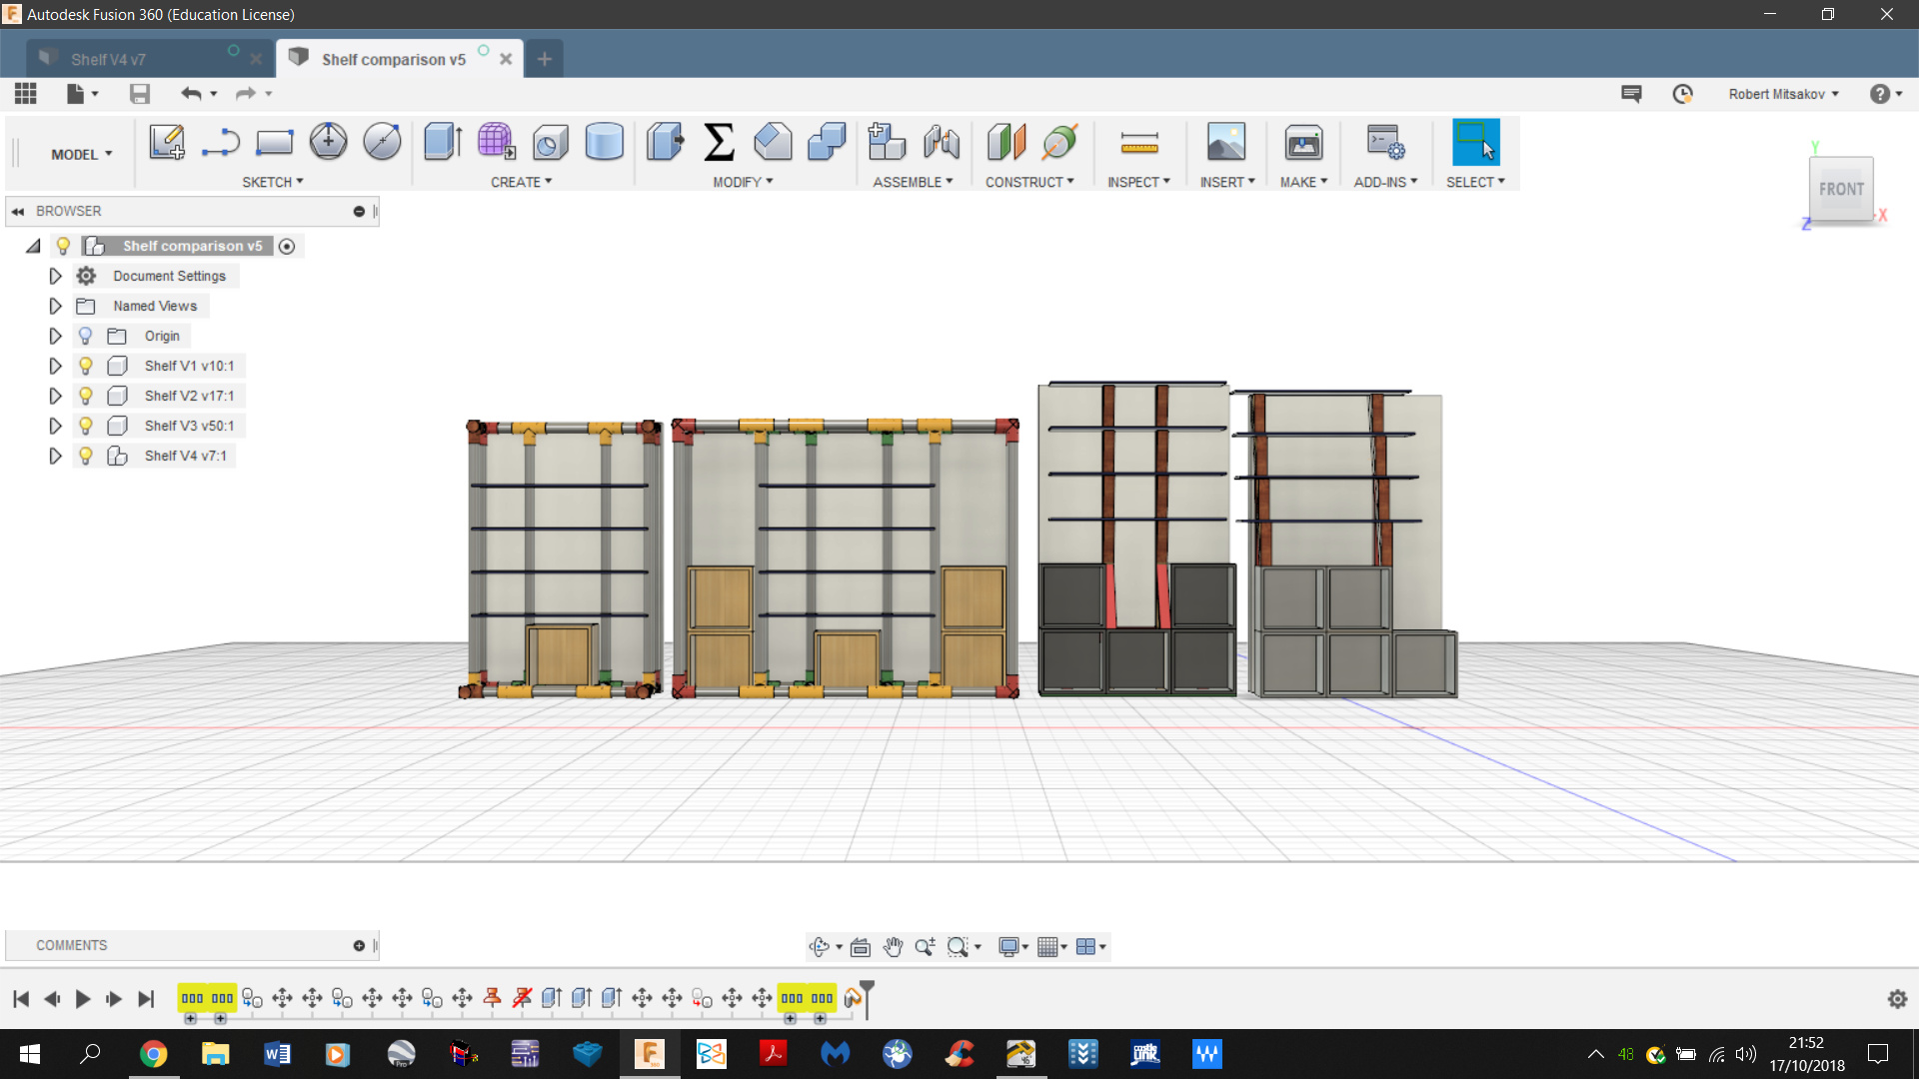Open the MODEL workspace dropdown
The width and height of the screenshot is (1919, 1079).
tap(82, 154)
